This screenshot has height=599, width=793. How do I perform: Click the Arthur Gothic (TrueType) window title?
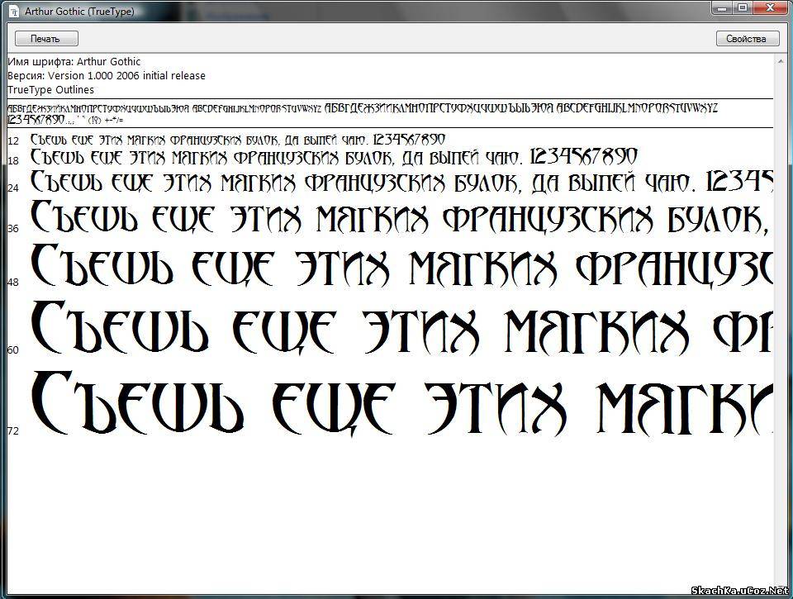click(79, 12)
